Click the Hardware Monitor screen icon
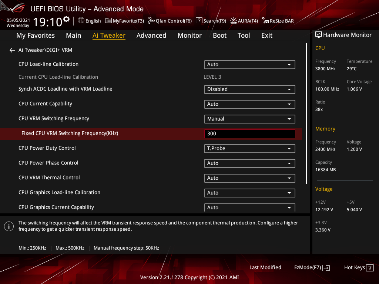The width and height of the screenshot is (379, 284). tap(319, 35)
